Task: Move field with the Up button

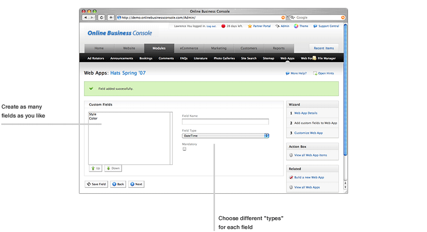Action: tap(95, 168)
